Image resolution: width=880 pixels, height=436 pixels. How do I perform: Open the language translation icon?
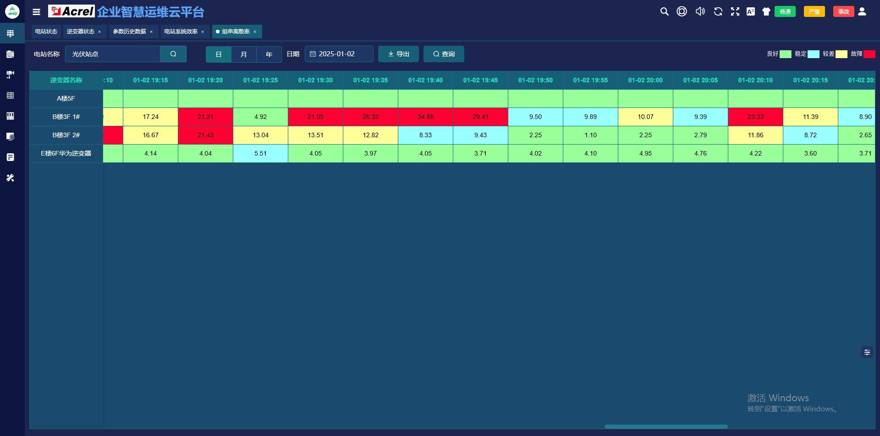751,11
